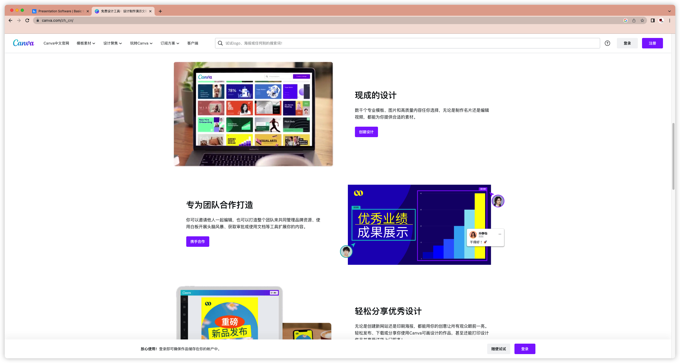
Task: Click the address bar URL
Action: point(58,20)
